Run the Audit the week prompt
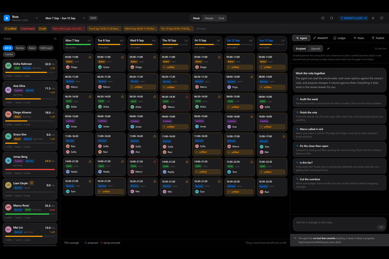This screenshot has height=259, width=389. [x=339, y=101]
